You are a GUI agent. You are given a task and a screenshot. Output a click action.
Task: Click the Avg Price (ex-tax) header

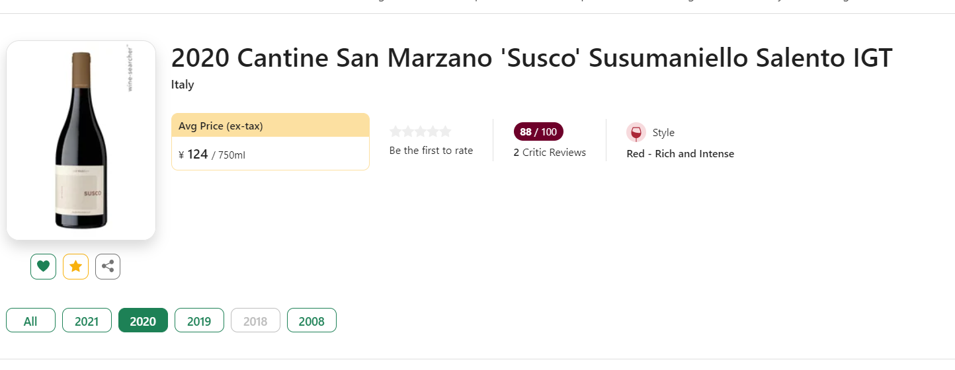pos(221,126)
